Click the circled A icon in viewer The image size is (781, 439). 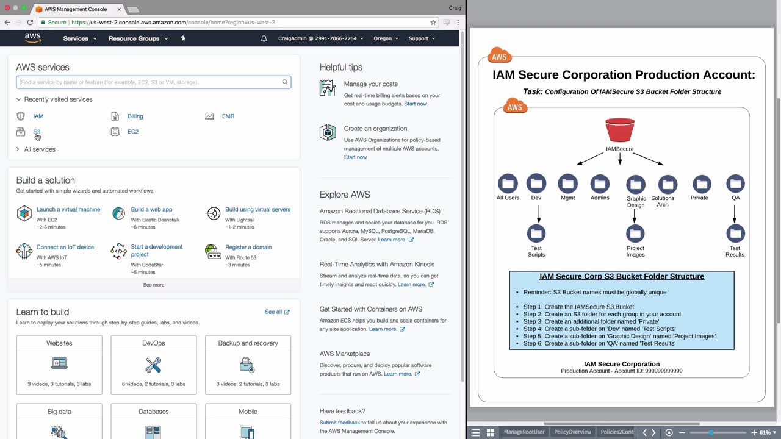669,432
